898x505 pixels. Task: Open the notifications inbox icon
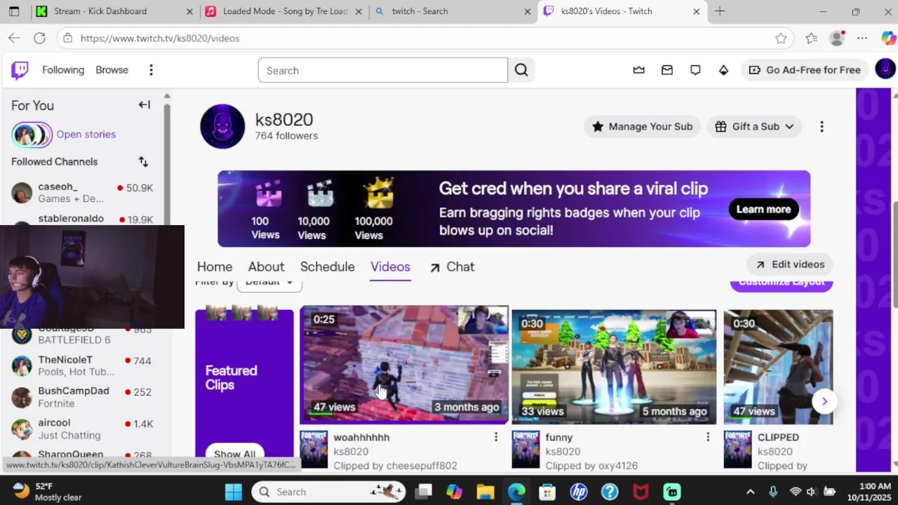click(x=667, y=70)
